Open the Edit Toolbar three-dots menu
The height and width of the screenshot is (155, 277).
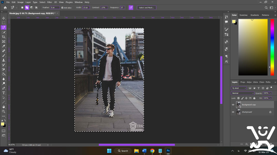tap(4, 116)
